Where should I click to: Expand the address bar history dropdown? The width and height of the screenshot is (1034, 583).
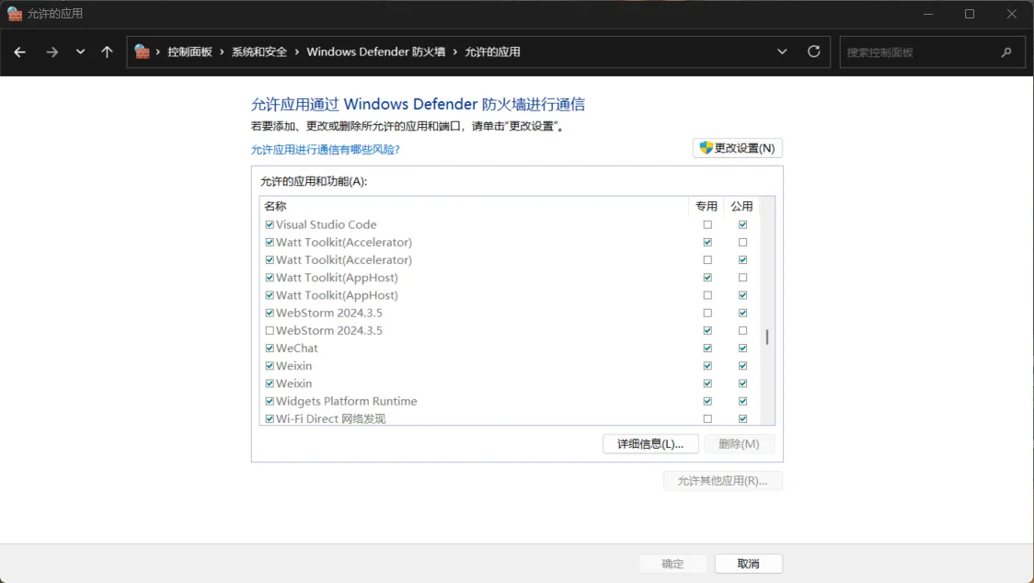[x=782, y=51]
